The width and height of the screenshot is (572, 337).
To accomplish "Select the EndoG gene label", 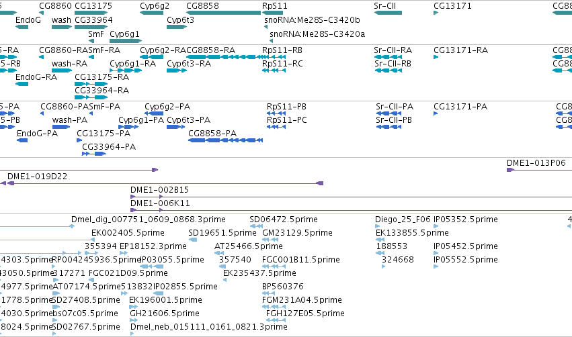I will point(28,20).
